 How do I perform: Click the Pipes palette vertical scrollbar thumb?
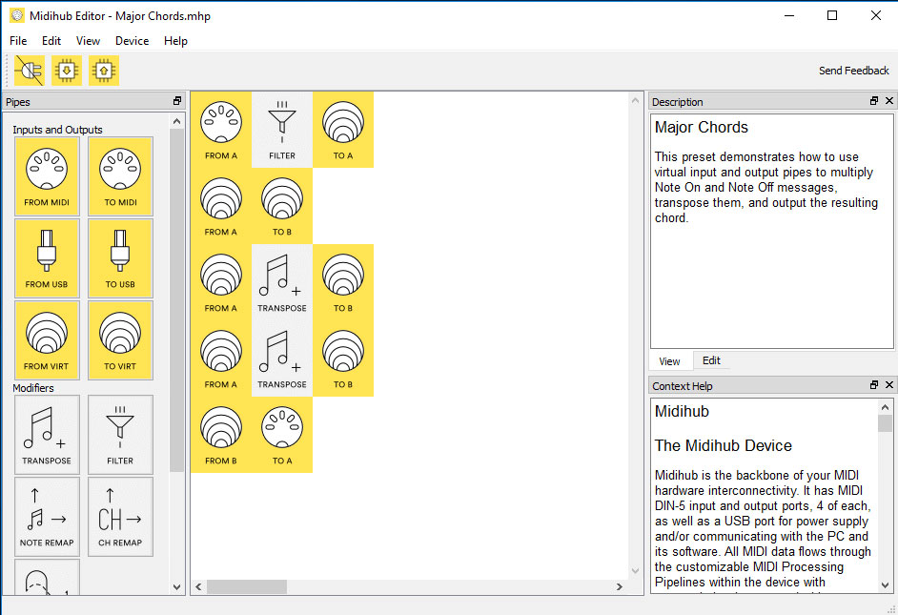pyautogui.click(x=177, y=300)
